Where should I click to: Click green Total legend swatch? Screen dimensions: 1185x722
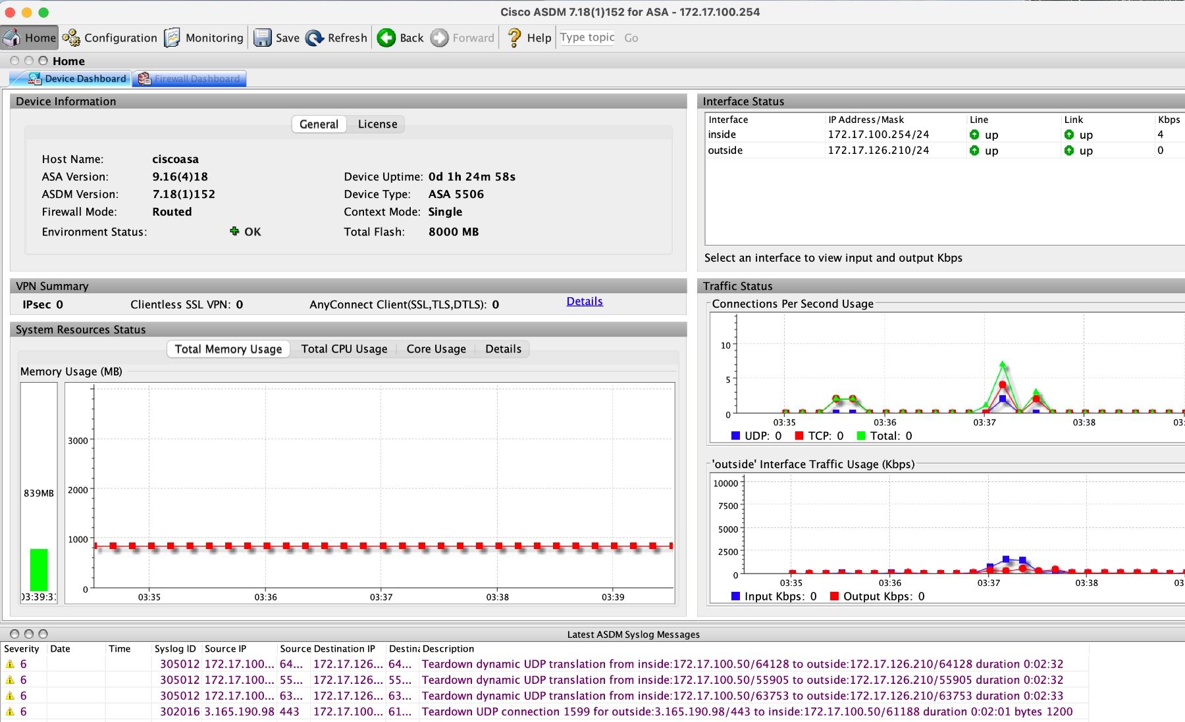pos(861,436)
